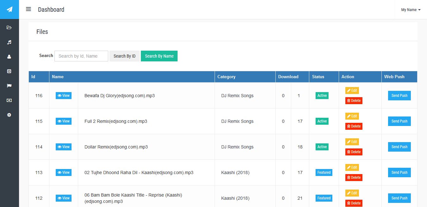Click the Search By ID button

124,56
